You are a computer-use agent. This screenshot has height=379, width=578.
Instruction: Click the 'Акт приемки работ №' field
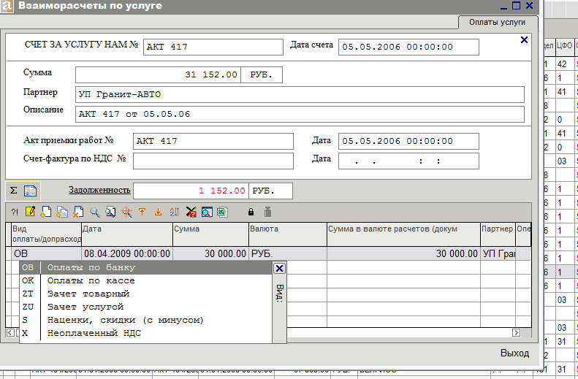(213, 141)
